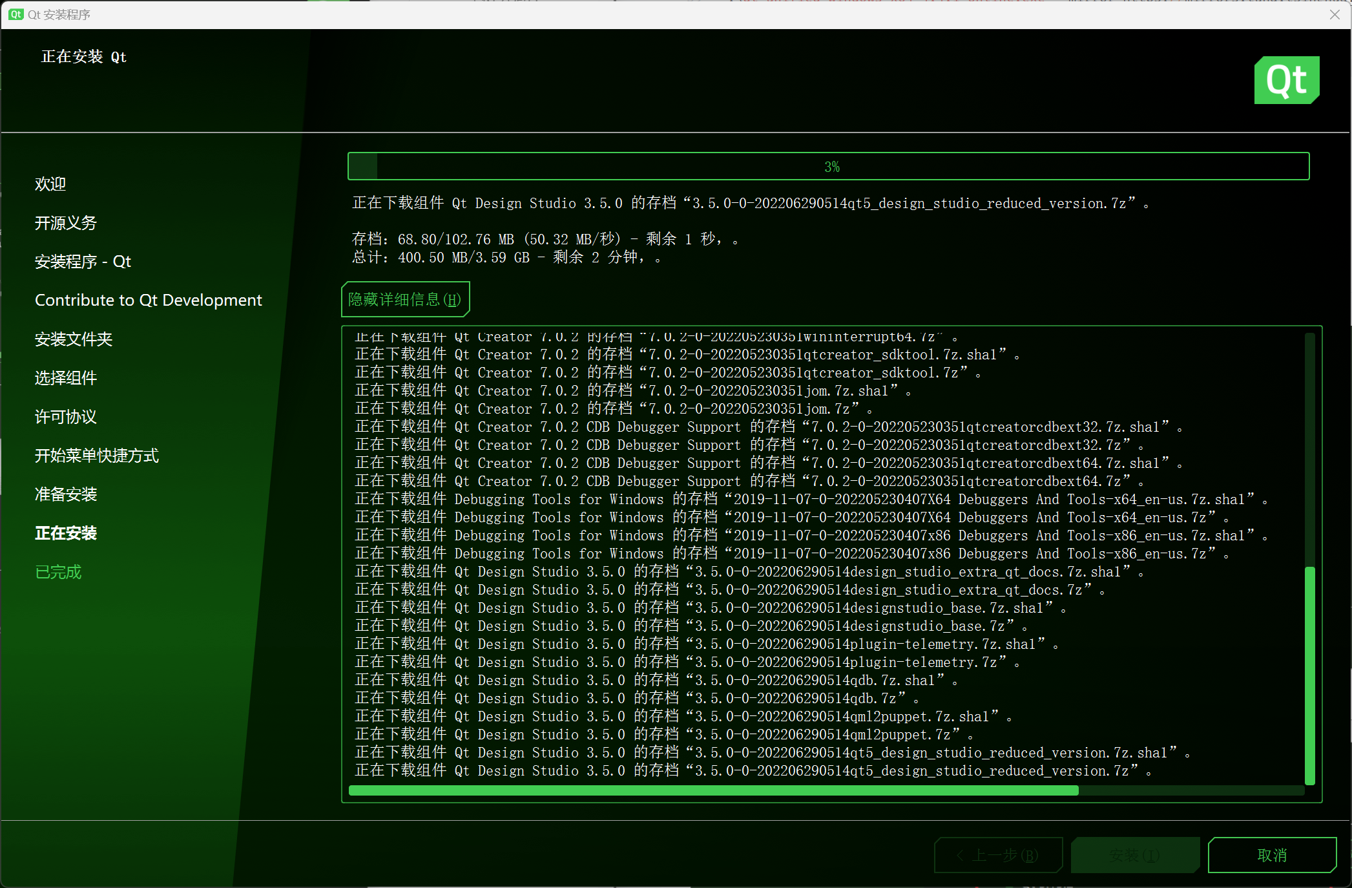Click the disabled 上一步 back button
The width and height of the screenshot is (1352, 888).
tap(998, 855)
